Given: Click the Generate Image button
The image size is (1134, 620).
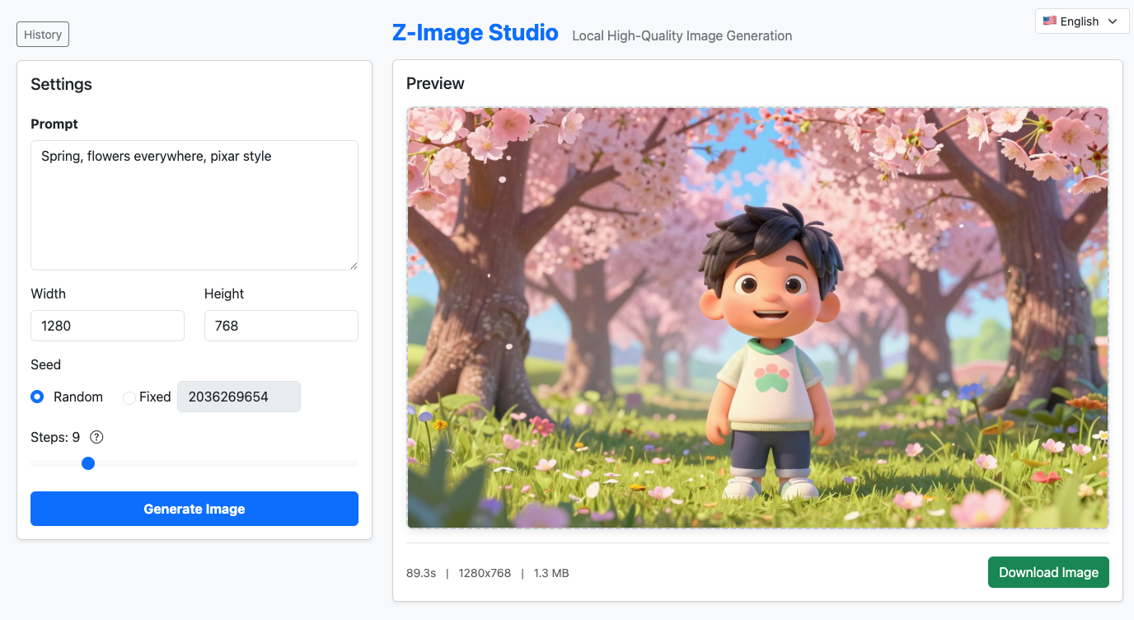Looking at the screenshot, I should (194, 509).
